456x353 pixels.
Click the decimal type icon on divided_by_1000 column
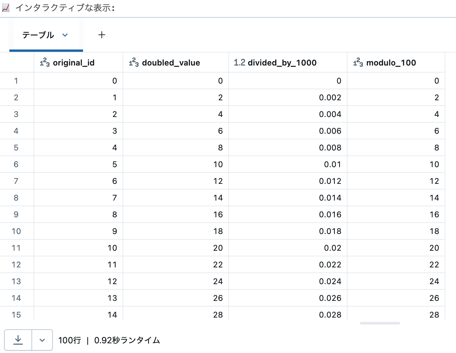point(239,63)
